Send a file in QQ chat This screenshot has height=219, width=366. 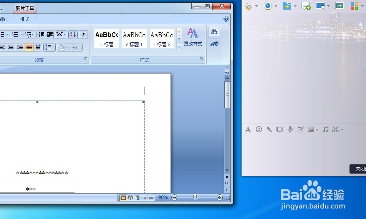pyautogui.click(x=287, y=6)
